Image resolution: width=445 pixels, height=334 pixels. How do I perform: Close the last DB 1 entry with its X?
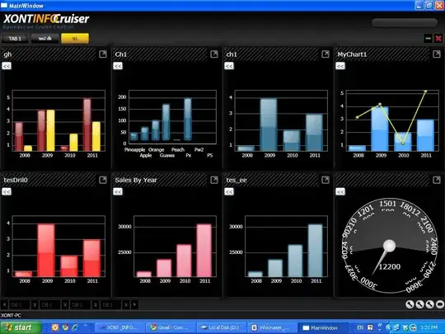(126, 305)
